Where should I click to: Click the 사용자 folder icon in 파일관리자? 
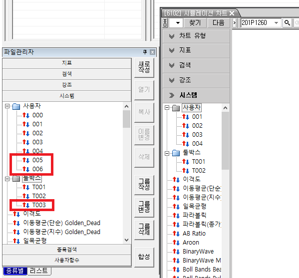16,106
